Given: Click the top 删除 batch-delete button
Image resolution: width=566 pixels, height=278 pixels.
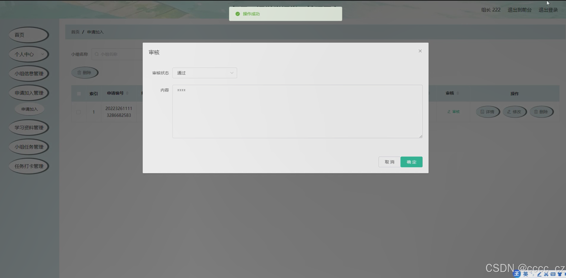Looking at the screenshot, I should click(84, 73).
